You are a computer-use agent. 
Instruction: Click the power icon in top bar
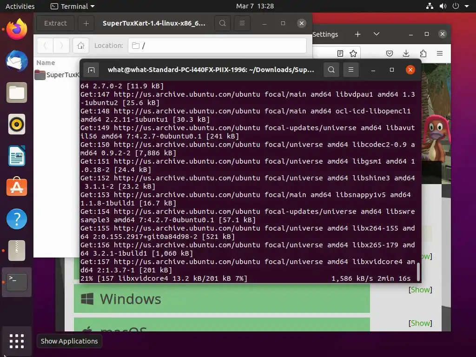tap(456, 6)
